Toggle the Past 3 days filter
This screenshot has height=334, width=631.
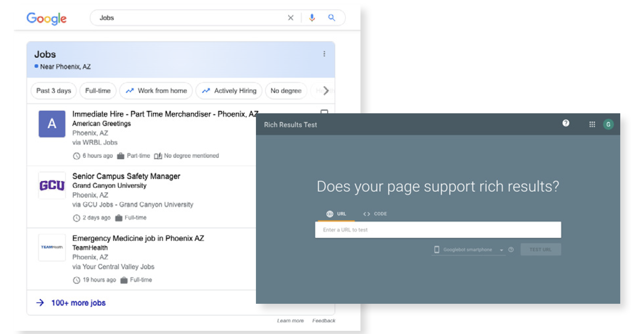point(53,91)
